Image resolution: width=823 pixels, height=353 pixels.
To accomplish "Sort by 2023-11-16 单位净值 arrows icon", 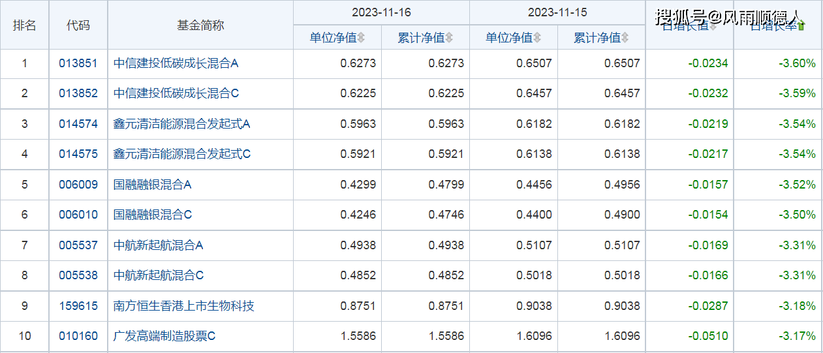I will point(361,38).
